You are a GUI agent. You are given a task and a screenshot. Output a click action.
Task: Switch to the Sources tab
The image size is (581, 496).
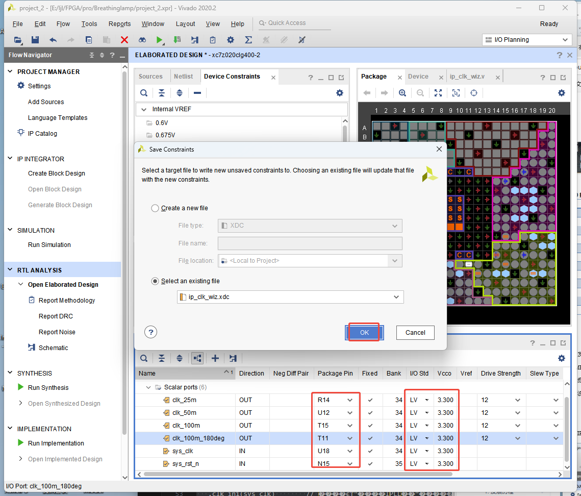(x=150, y=77)
